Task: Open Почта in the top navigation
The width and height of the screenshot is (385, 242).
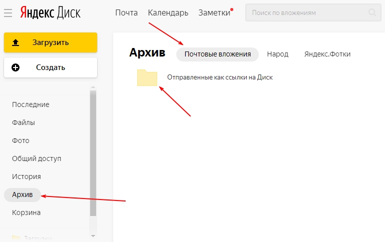Action: click(127, 12)
